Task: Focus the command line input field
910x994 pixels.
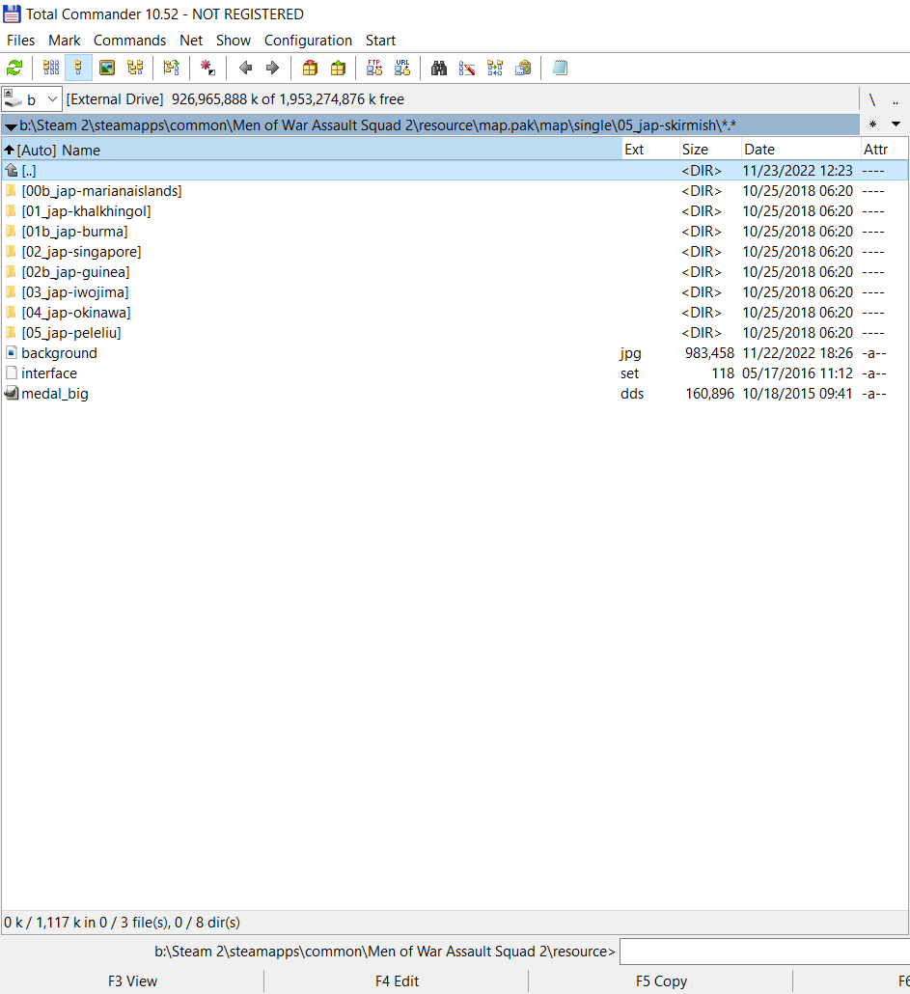Action: [x=764, y=952]
